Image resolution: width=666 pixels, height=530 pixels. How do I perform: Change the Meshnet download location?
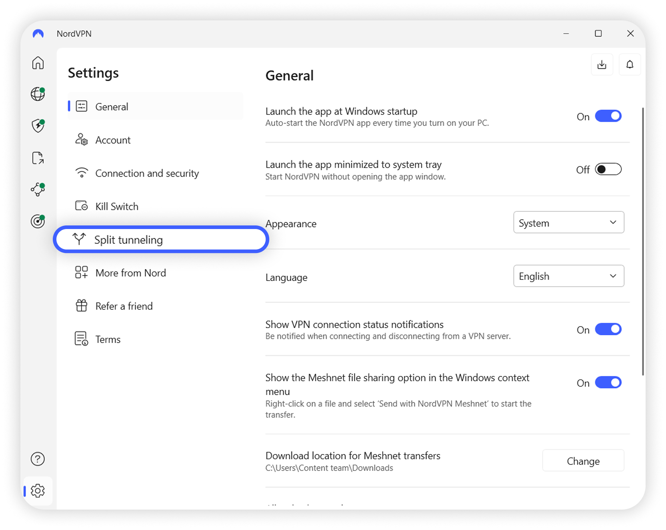[x=583, y=460]
